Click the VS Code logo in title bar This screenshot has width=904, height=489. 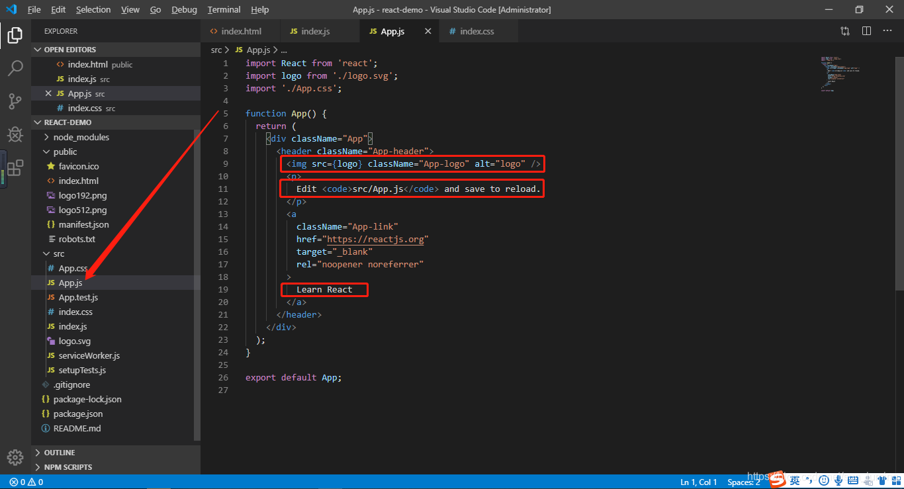(x=11, y=9)
